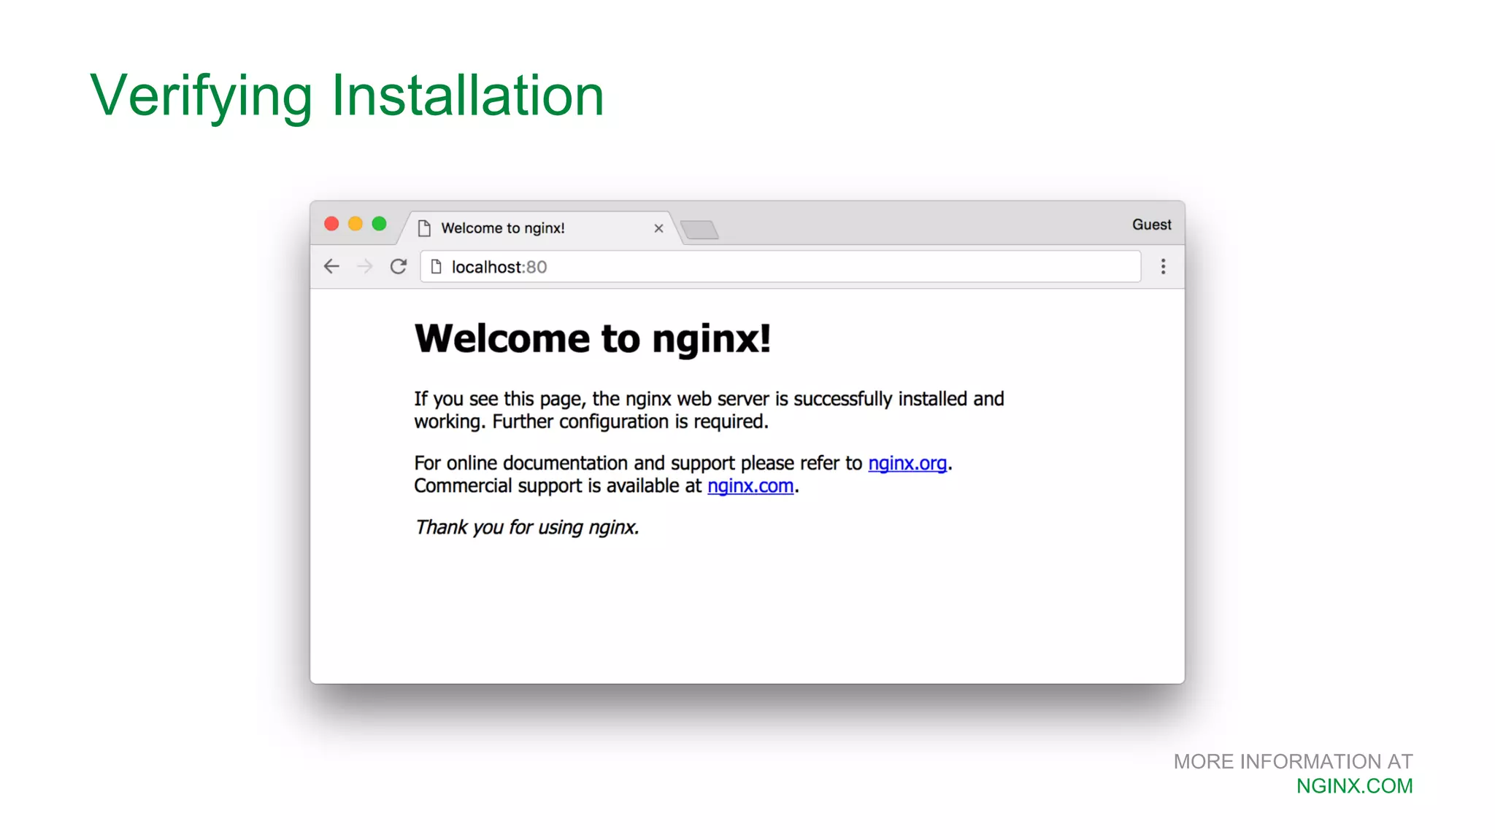This screenshot has width=1495, height=840.
Task: Click the localhost:80 address bar
Action: pos(780,267)
